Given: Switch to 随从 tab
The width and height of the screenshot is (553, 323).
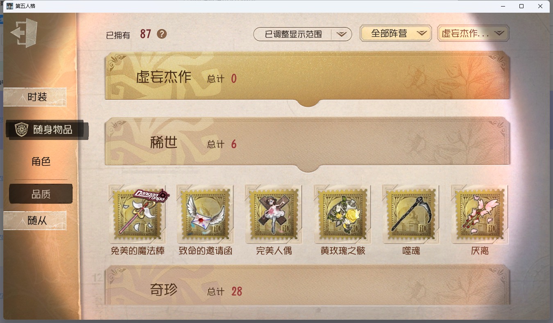Looking at the screenshot, I should tap(35, 221).
